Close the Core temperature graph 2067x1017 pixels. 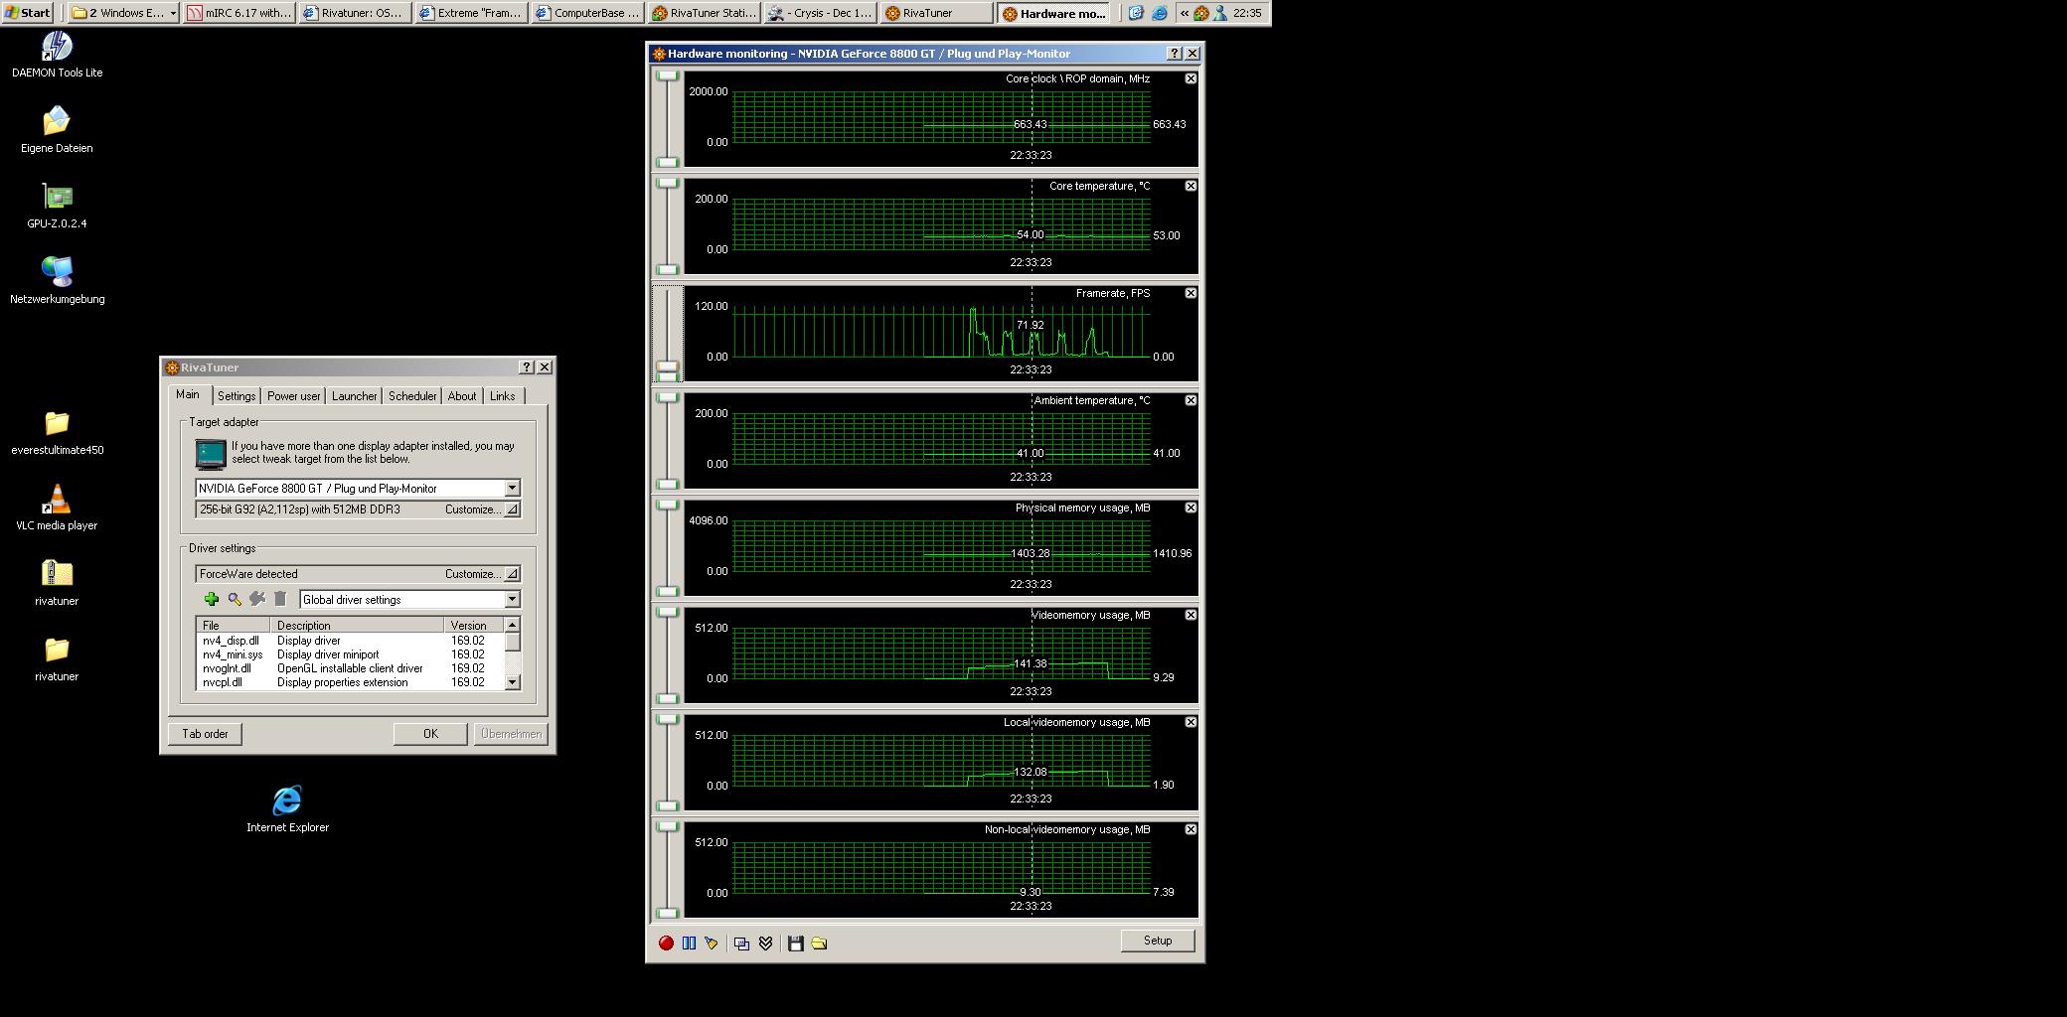(1191, 186)
